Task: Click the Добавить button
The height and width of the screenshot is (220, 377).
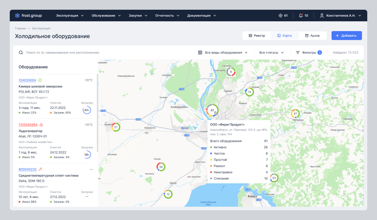Action: [346, 35]
